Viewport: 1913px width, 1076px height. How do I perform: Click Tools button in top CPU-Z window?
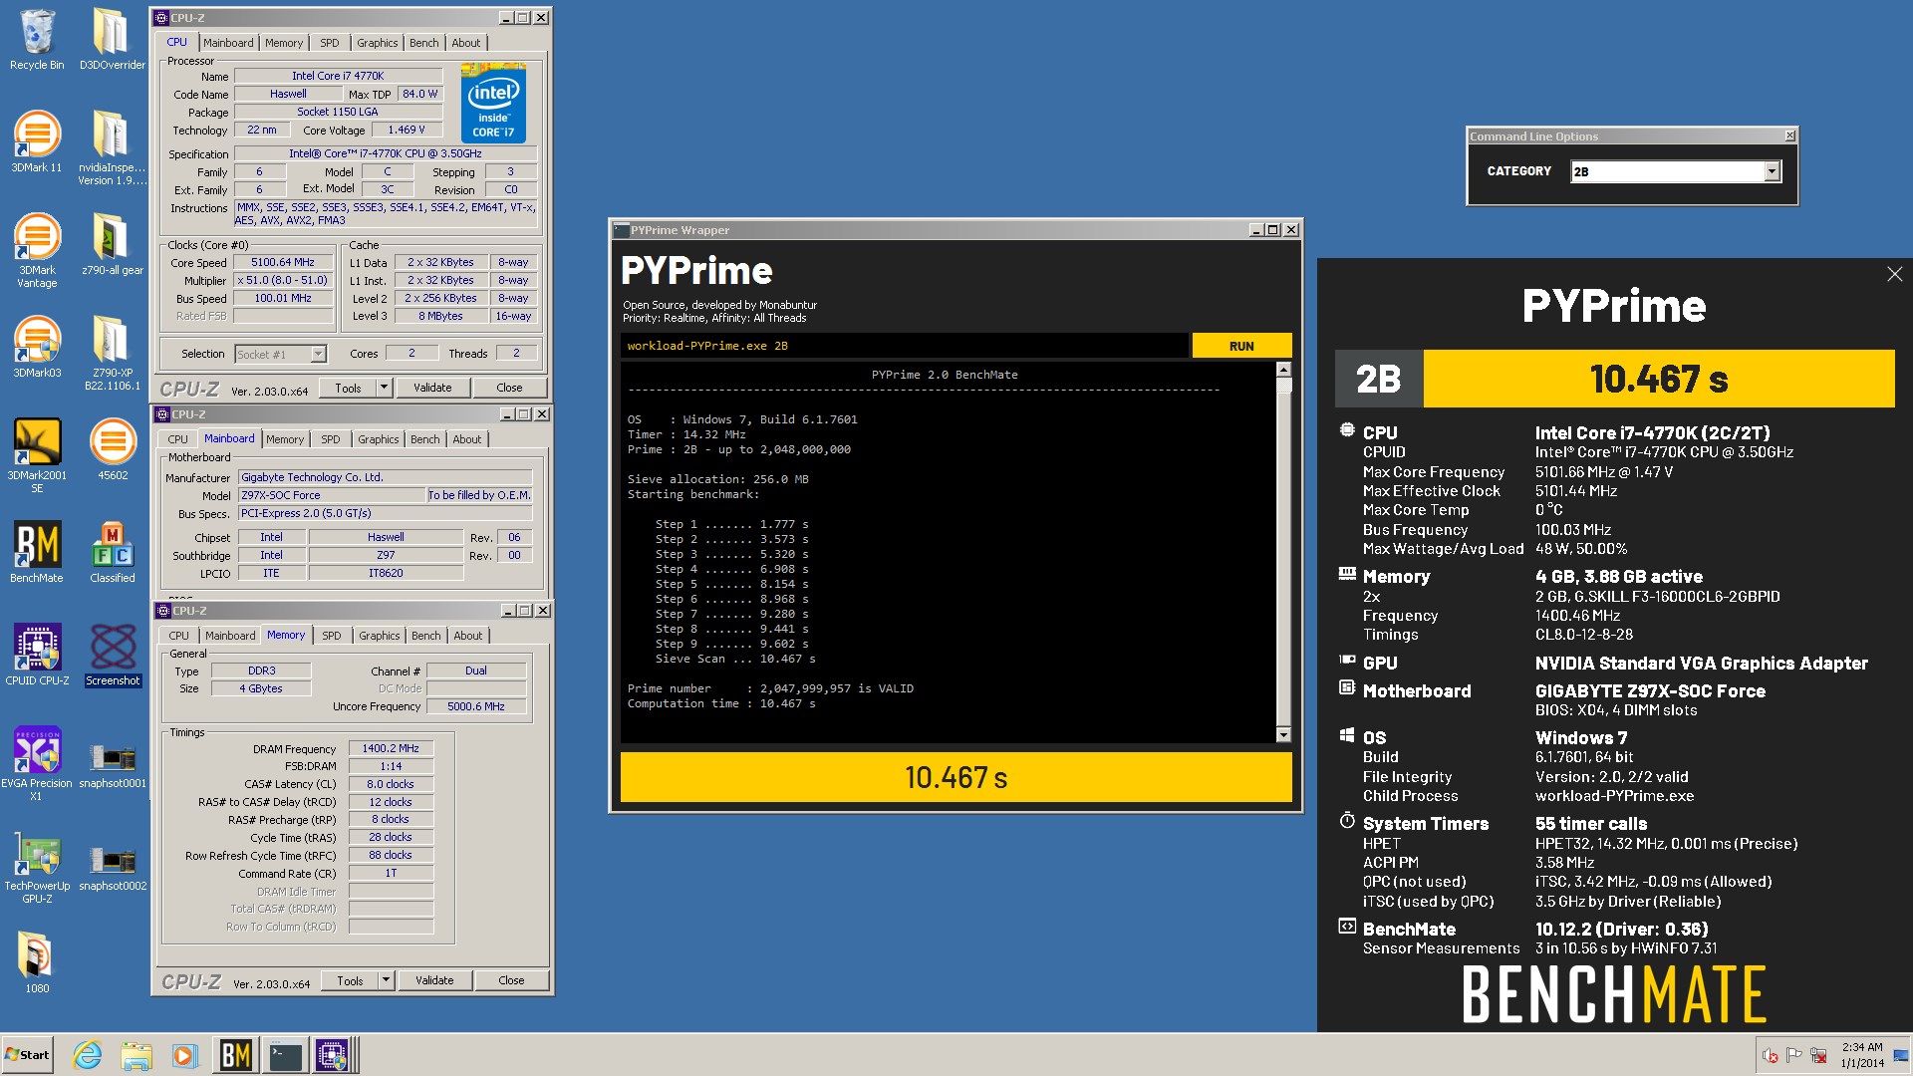[348, 388]
